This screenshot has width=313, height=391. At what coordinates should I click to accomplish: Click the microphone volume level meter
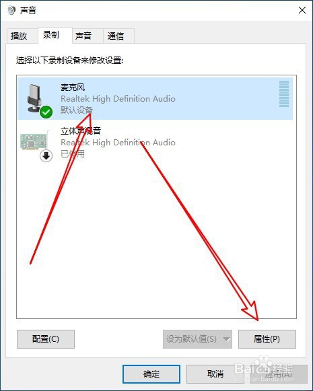pos(284,94)
